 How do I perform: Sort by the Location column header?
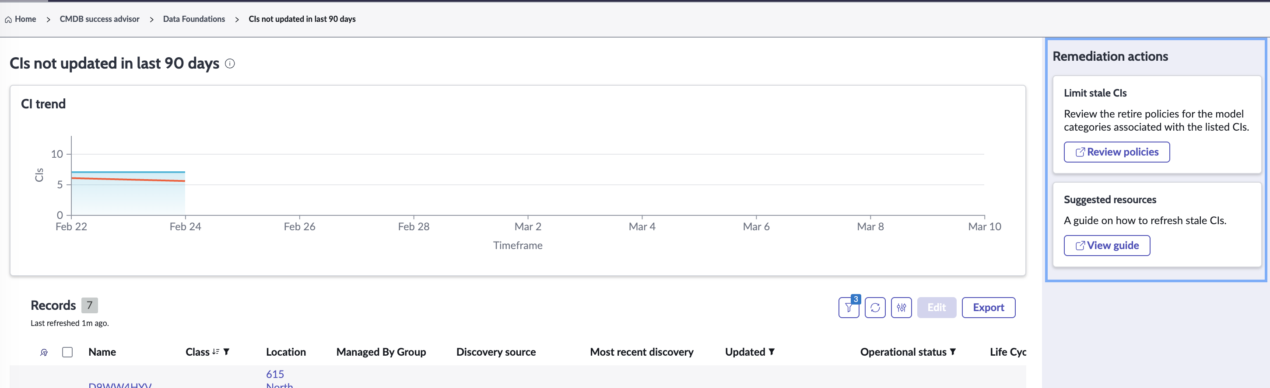(x=286, y=352)
